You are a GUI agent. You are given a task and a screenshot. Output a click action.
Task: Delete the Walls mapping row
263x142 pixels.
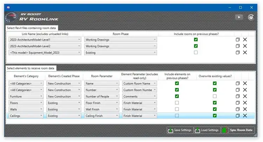[x=245, y=109]
